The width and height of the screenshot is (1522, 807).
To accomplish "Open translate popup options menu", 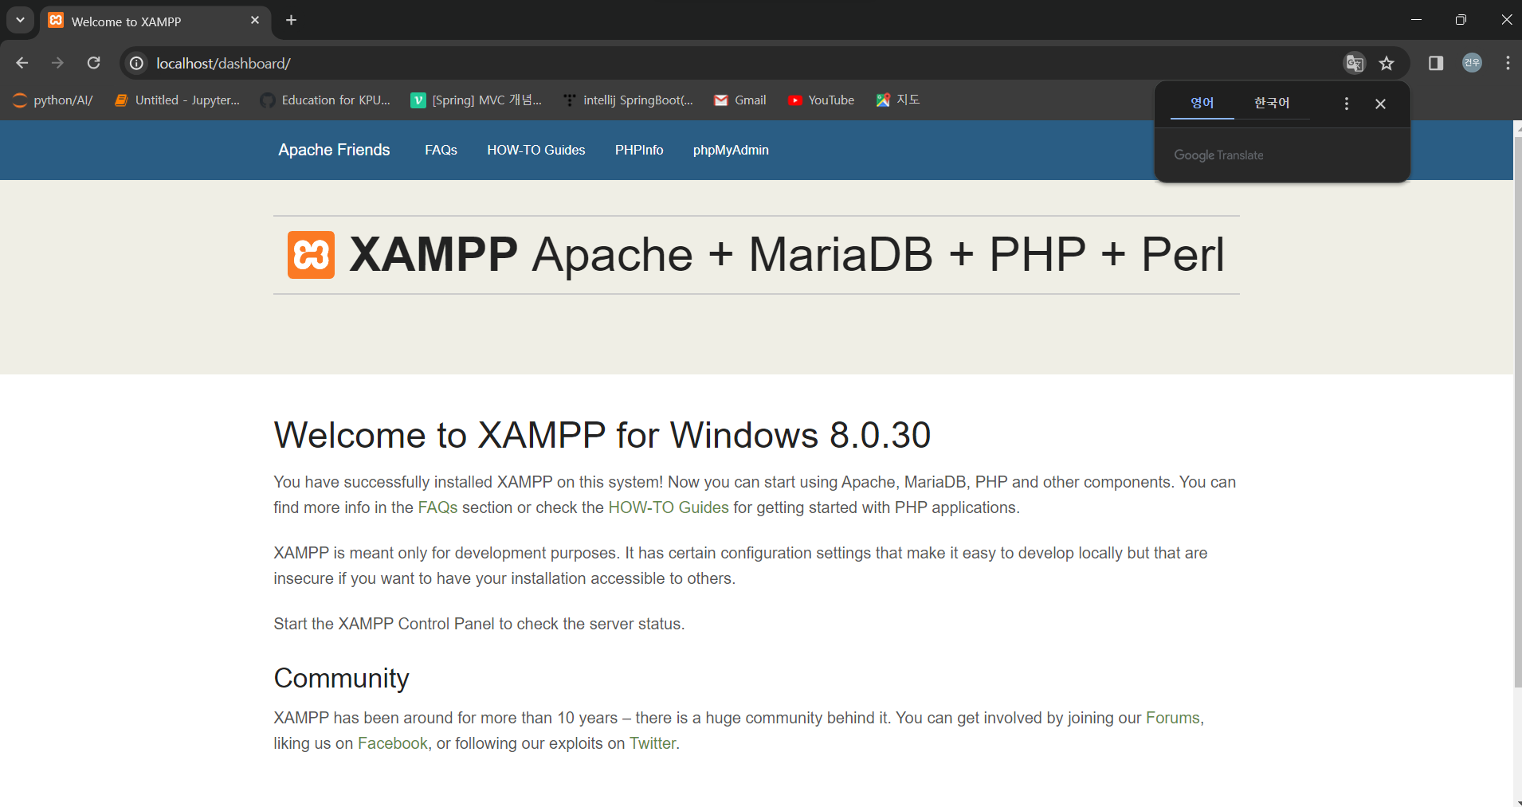I will point(1347,104).
